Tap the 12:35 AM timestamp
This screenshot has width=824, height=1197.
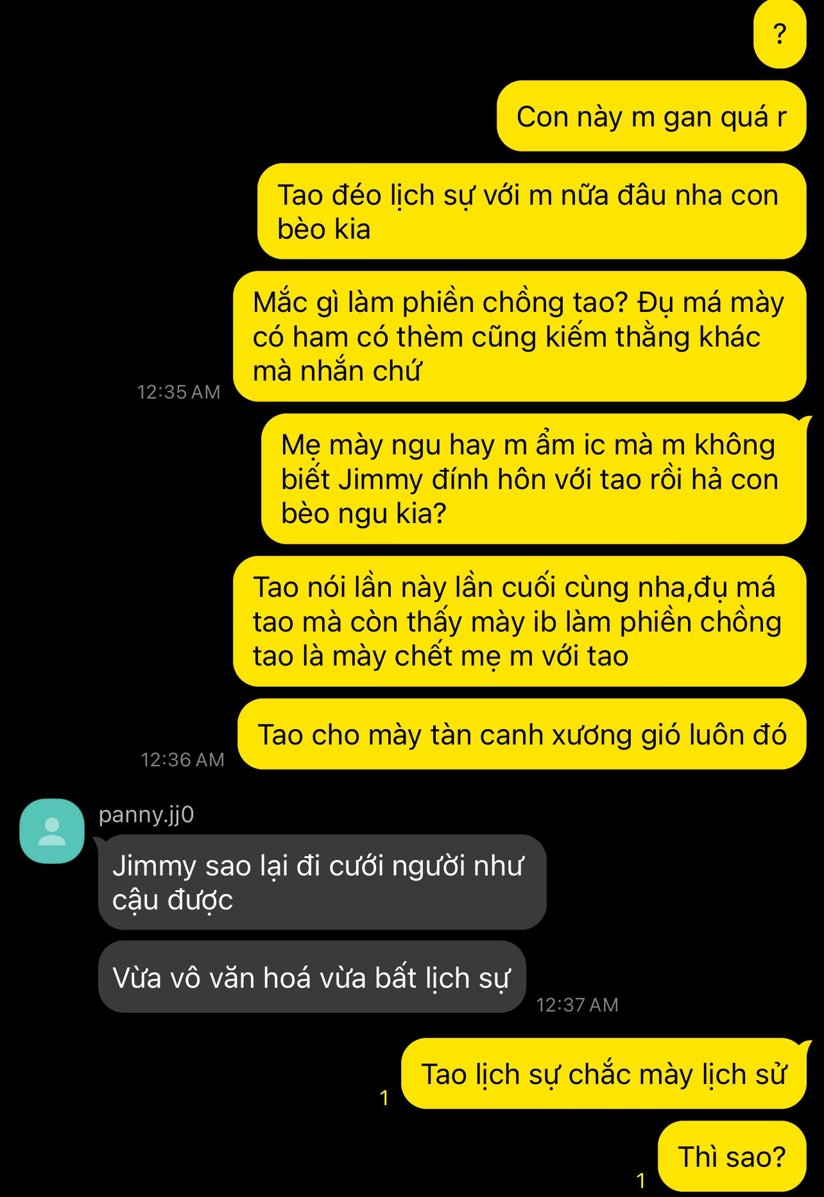pos(178,392)
